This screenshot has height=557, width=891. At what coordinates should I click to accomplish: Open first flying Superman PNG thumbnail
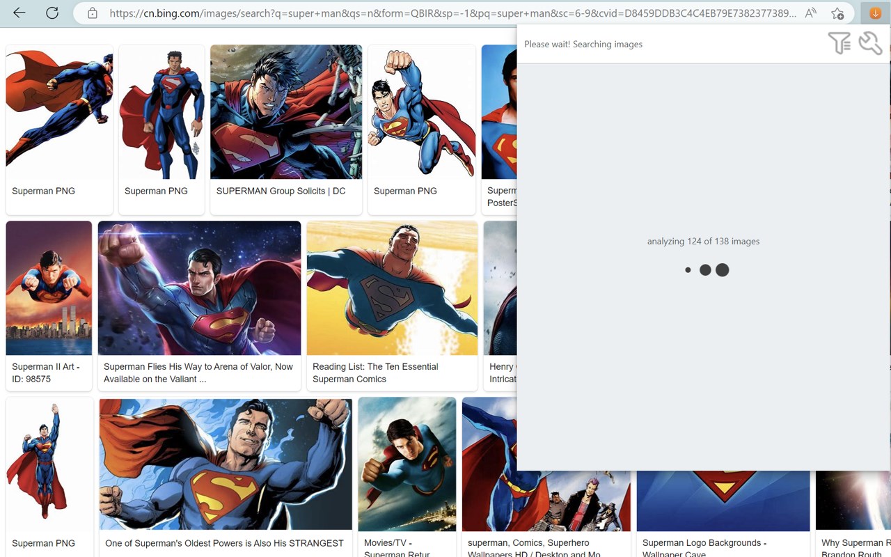tap(59, 112)
